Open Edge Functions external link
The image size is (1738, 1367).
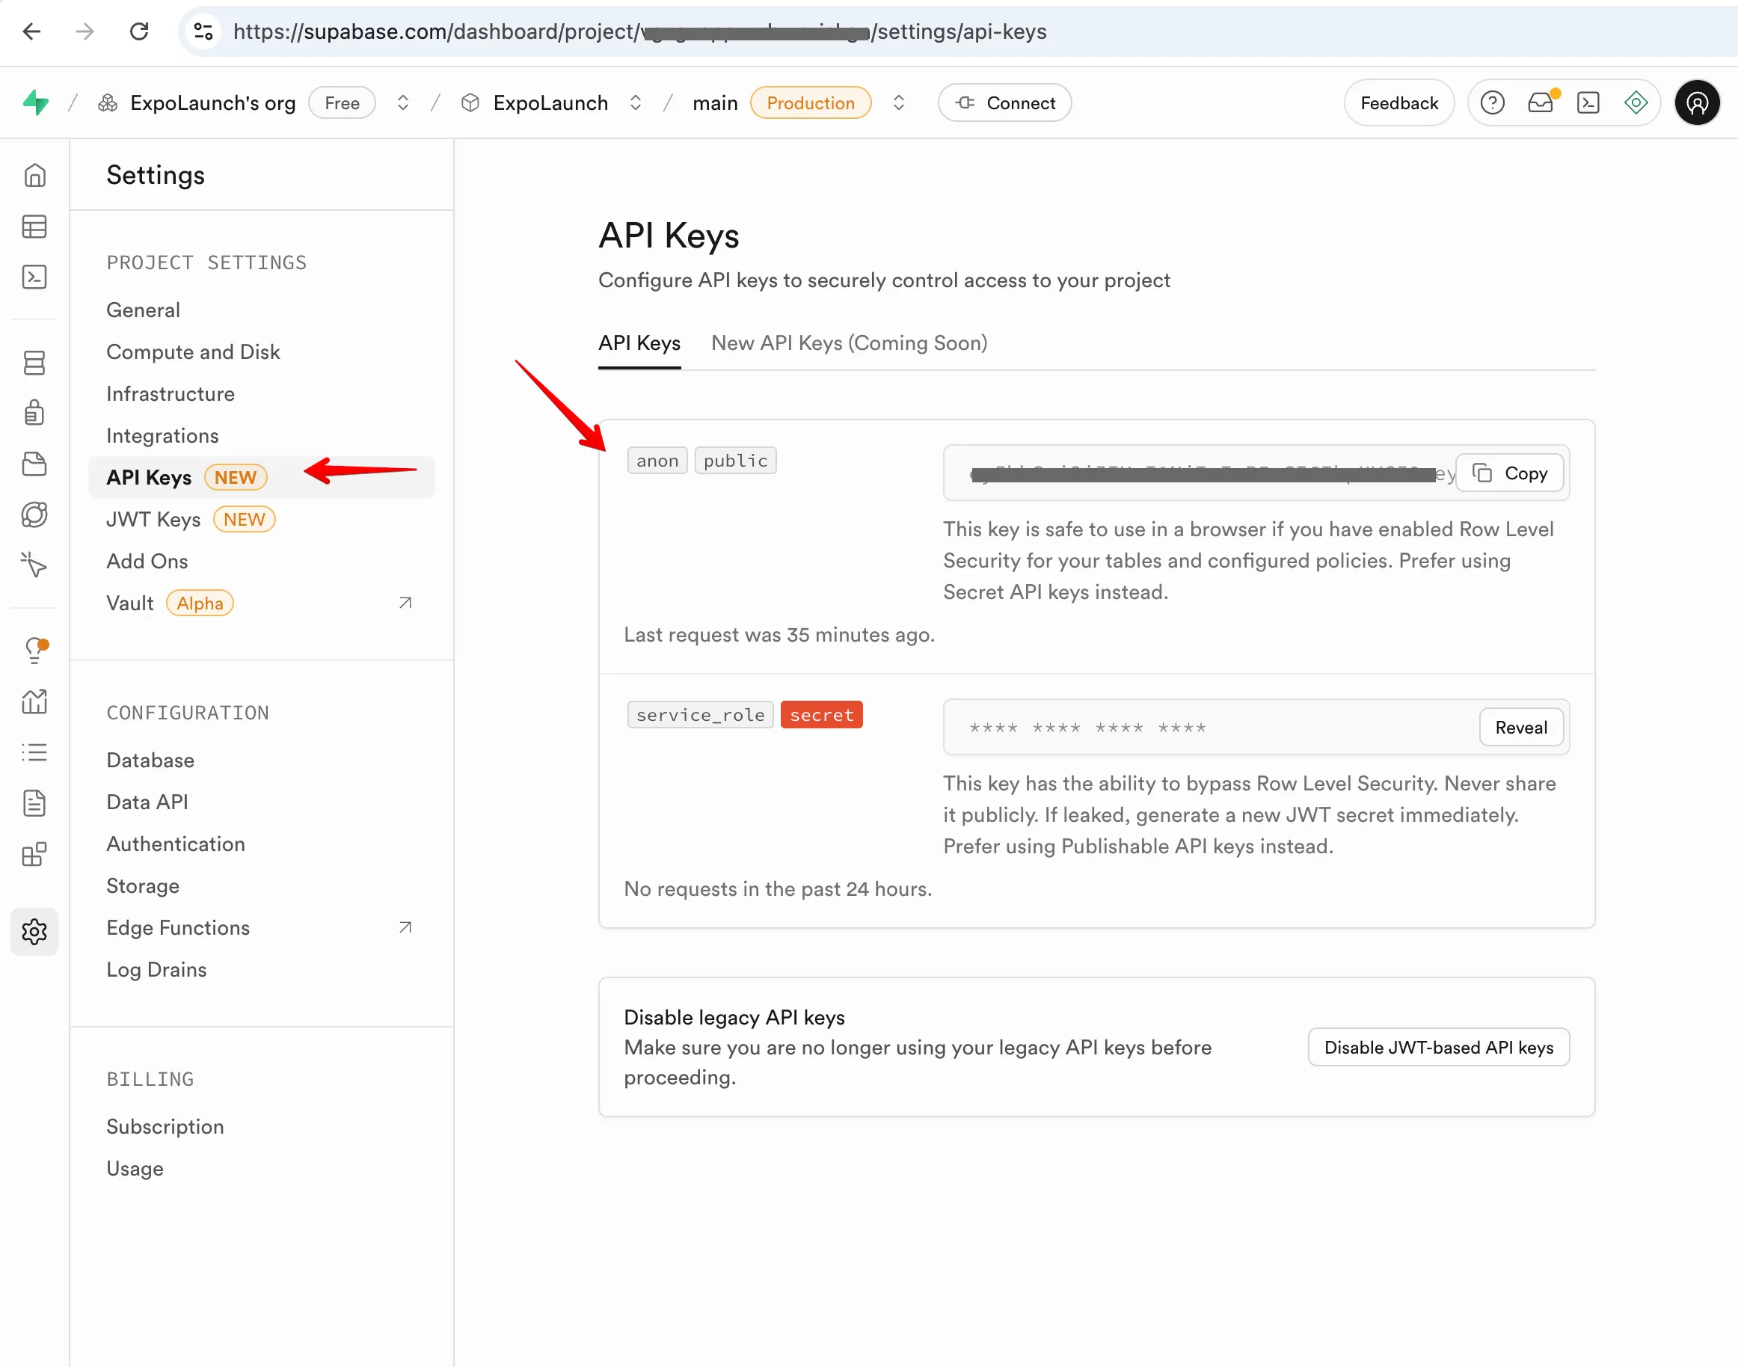(x=262, y=927)
